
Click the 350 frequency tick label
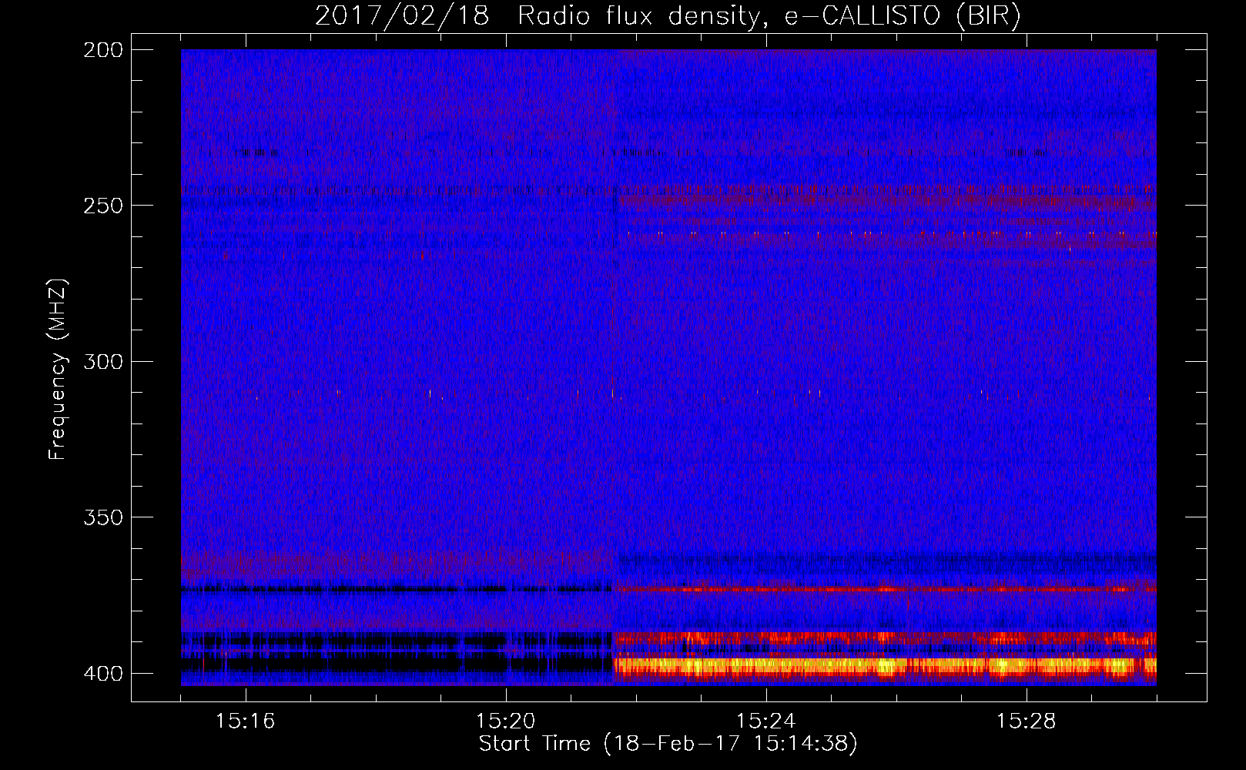102,517
